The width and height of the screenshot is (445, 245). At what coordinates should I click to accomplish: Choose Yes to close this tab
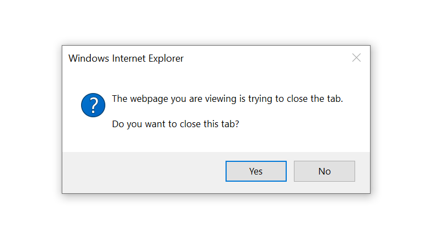256,171
